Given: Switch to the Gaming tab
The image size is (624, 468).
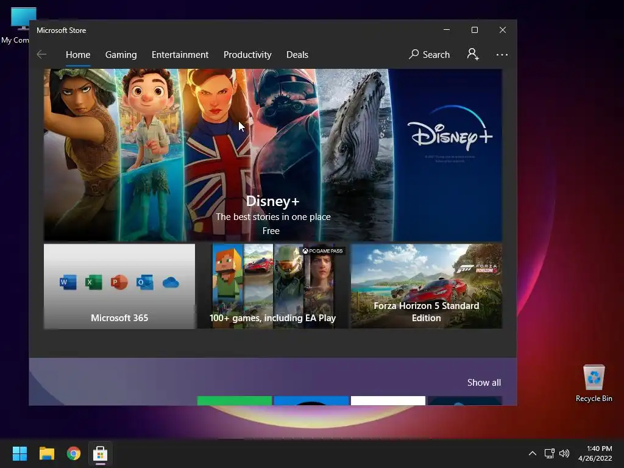Looking at the screenshot, I should [121, 54].
